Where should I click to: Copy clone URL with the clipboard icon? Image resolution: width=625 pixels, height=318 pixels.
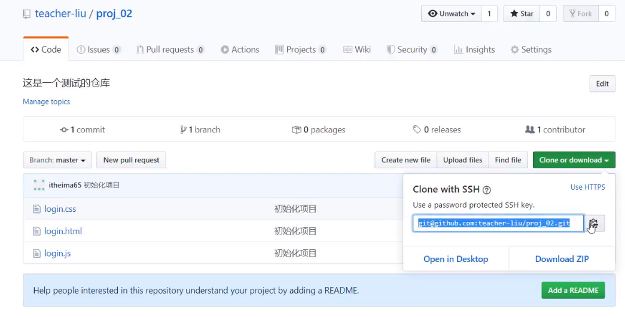(594, 223)
